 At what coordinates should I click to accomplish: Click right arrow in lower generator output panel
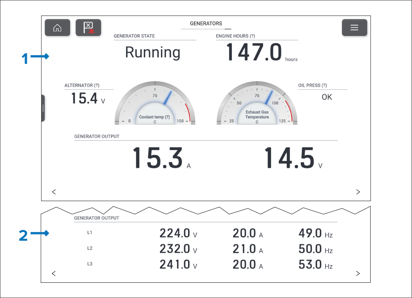coord(358,274)
